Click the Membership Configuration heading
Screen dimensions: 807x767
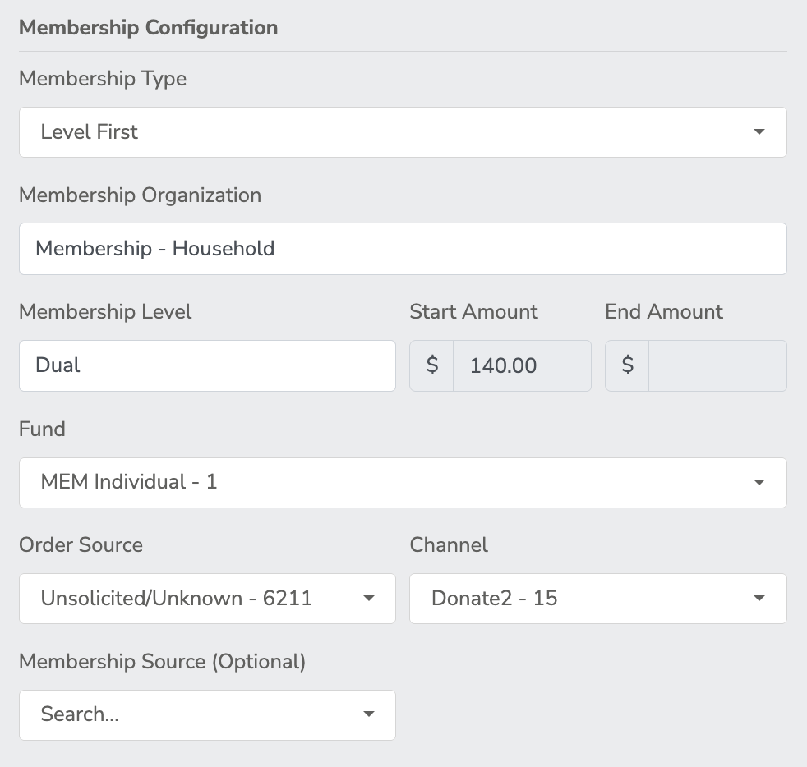(x=148, y=28)
